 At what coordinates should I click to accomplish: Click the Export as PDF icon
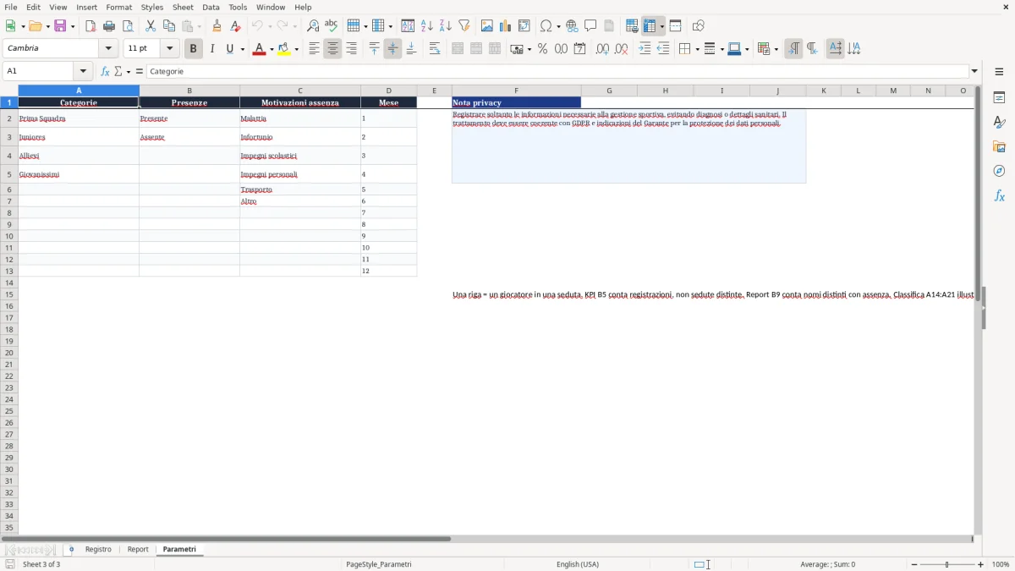click(91, 26)
